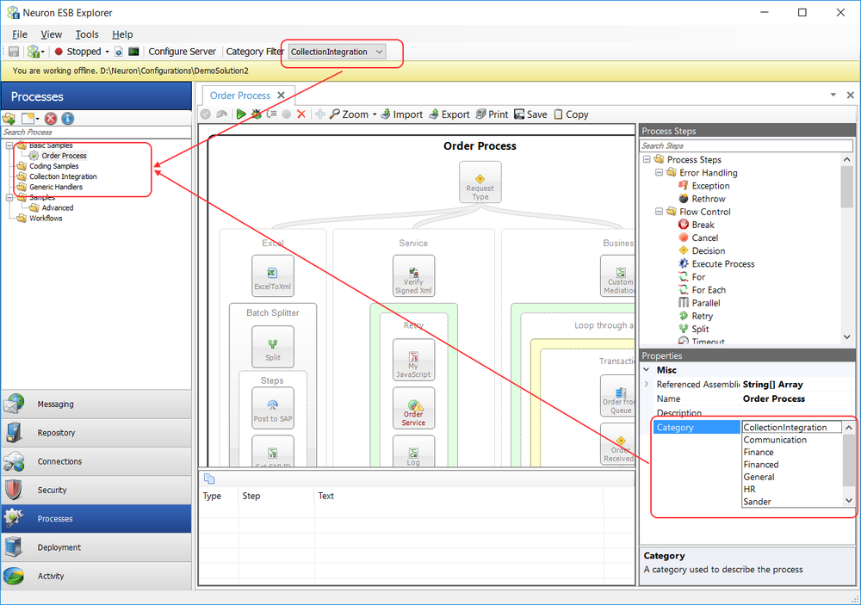Click the new folder icon in Processes panel
Image resolution: width=861 pixels, height=605 pixels.
(x=9, y=119)
